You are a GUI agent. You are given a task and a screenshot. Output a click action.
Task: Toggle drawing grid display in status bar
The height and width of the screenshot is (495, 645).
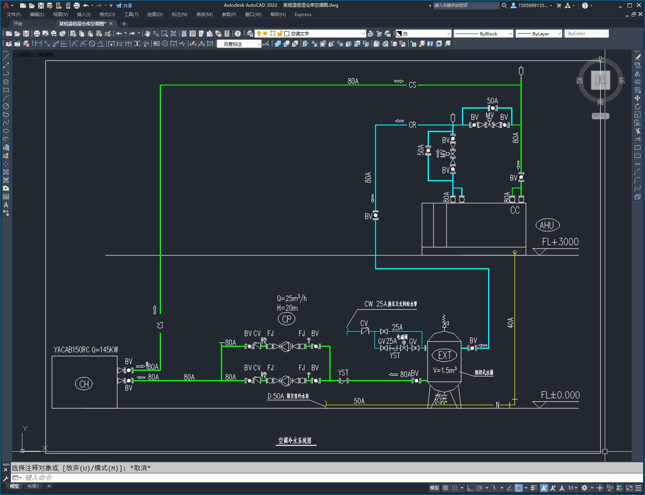[x=445, y=488]
